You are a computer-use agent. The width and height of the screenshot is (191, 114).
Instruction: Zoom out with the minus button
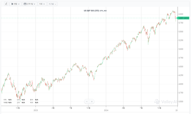[x=87, y=102]
